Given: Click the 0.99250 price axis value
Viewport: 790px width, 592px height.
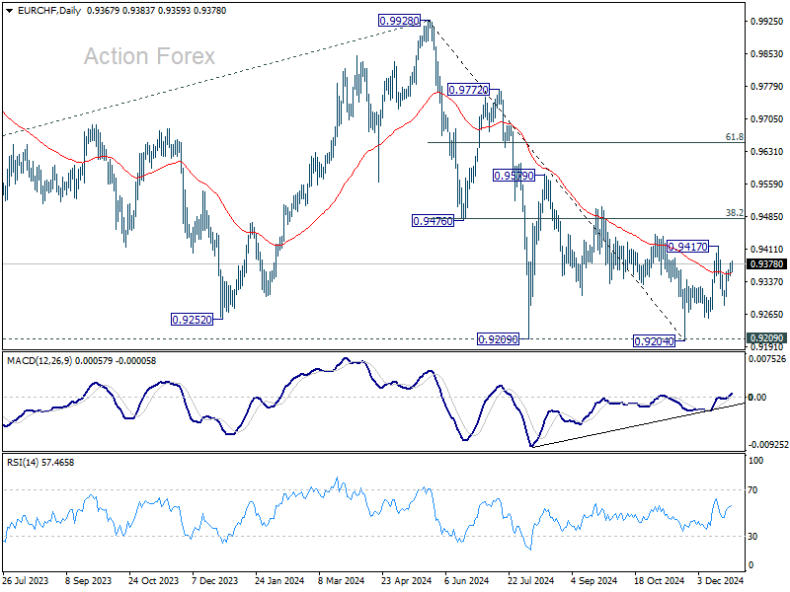Looking at the screenshot, I should 767,21.
